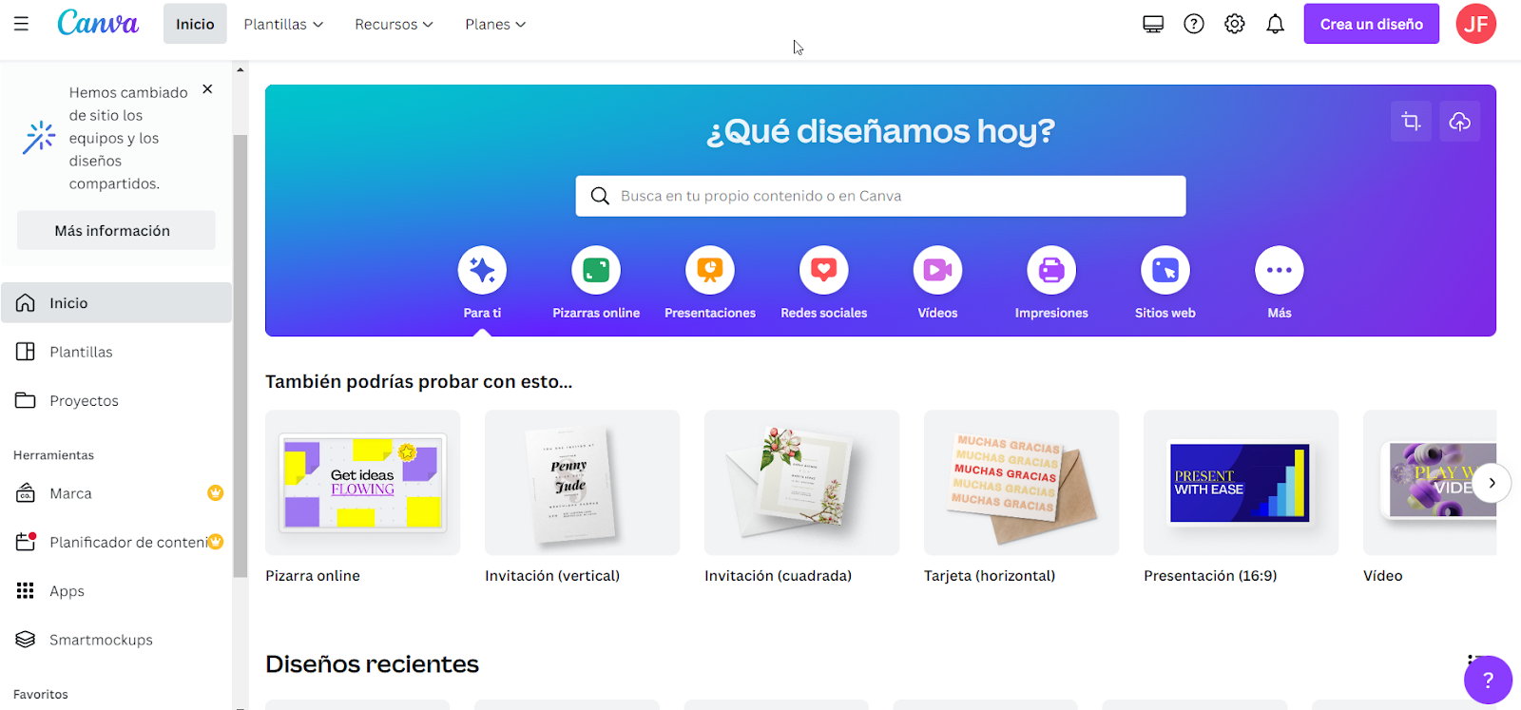Expand the Planes dropdown menu
This screenshot has height=710, width=1521.
[x=495, y=24]
